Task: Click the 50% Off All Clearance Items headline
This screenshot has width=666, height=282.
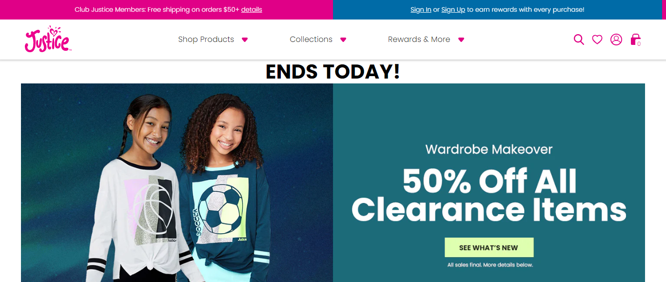Action: 489,195
